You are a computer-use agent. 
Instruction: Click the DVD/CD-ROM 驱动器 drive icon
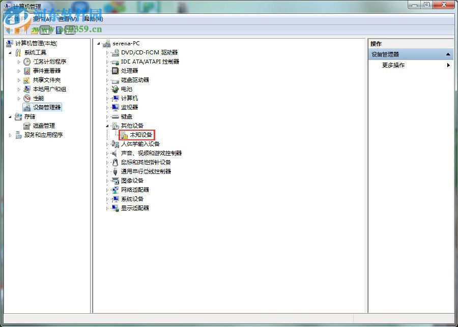(x=116, y=52)
